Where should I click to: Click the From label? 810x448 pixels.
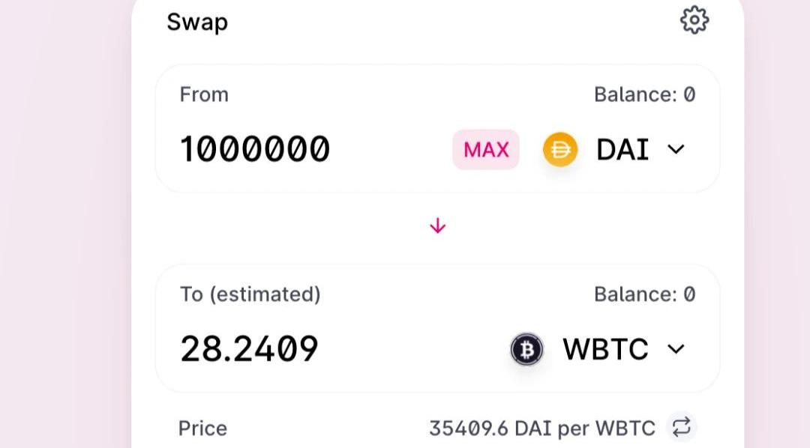pyautogui.click(x=204, y=94)
